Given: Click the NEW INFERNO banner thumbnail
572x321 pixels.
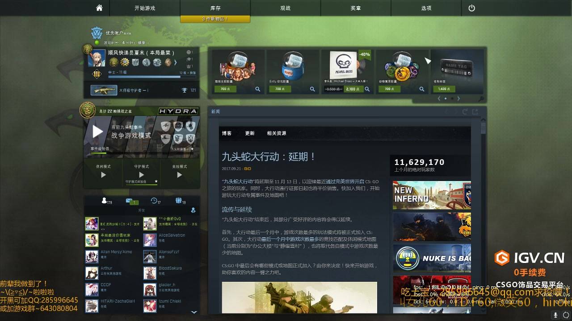Looking at the screenshot, I should coord(432,195).
